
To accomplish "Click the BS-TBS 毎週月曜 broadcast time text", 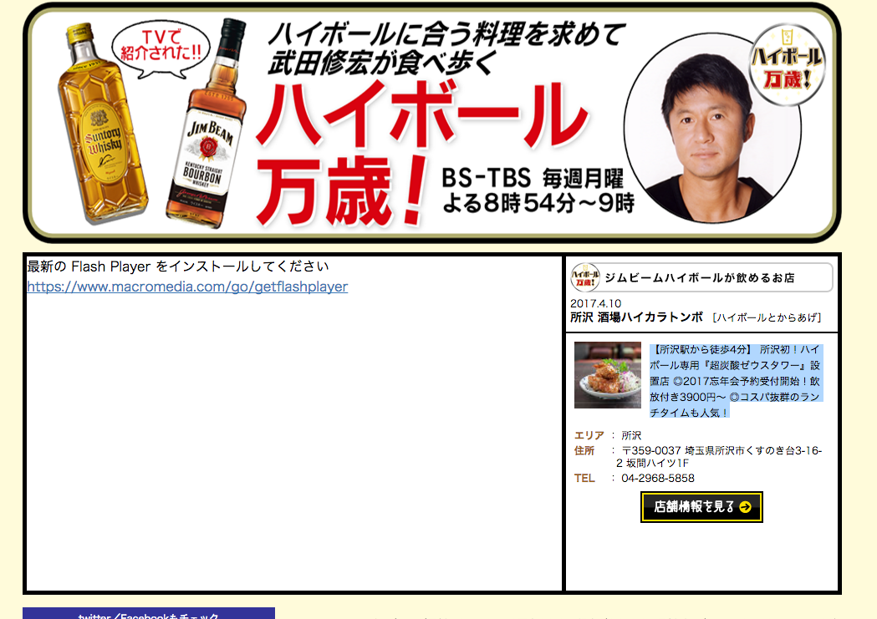I will [538, 190].
